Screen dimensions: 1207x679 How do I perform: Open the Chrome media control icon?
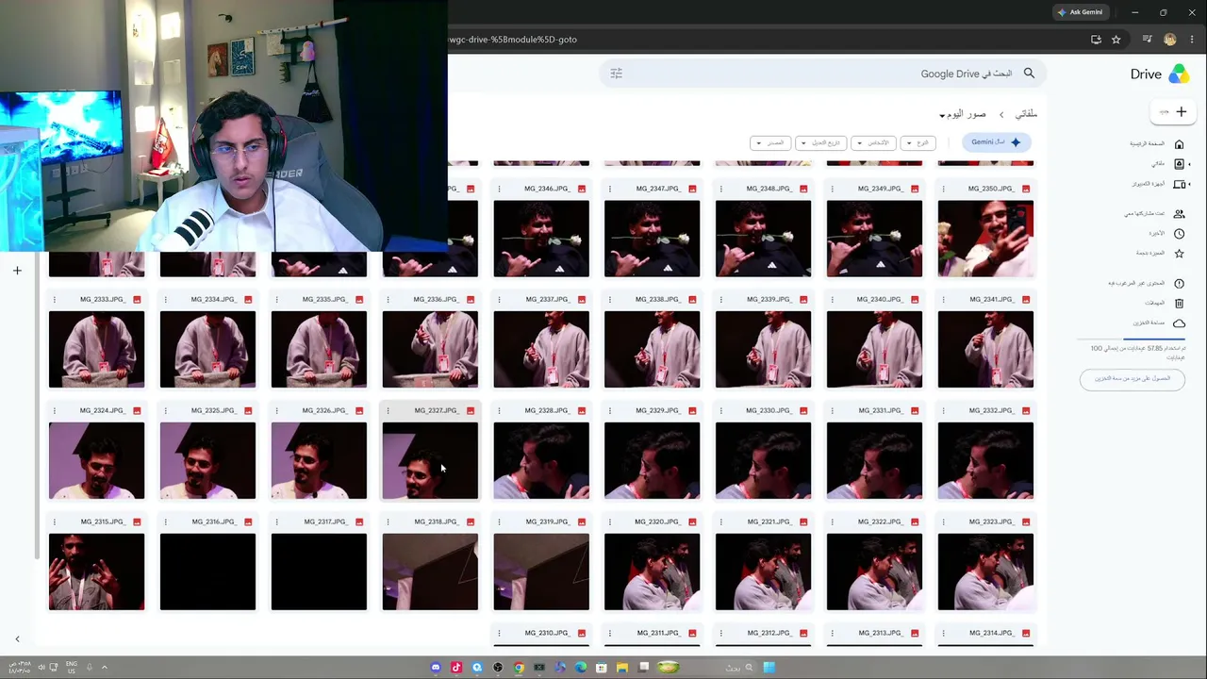tap(1147, 40)
